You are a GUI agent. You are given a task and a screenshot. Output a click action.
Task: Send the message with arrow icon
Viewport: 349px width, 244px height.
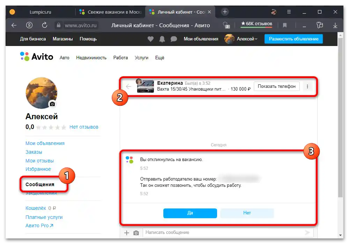coord(307,232)
